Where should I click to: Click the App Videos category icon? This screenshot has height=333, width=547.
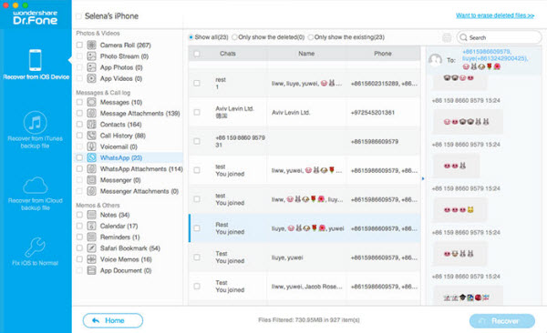pyautogui.click(x=91, y=78)
